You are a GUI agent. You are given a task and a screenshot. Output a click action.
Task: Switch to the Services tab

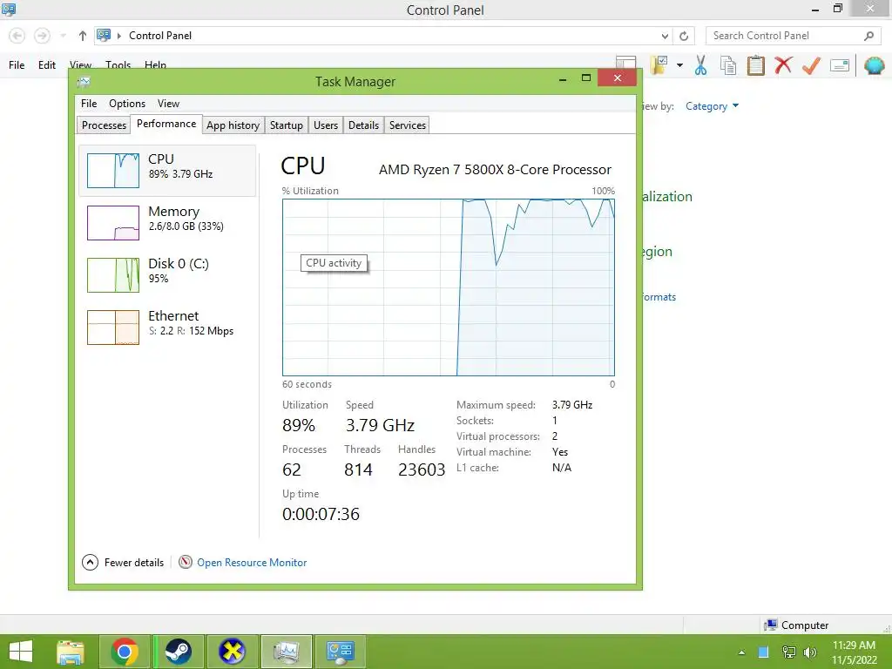(408, 125)
